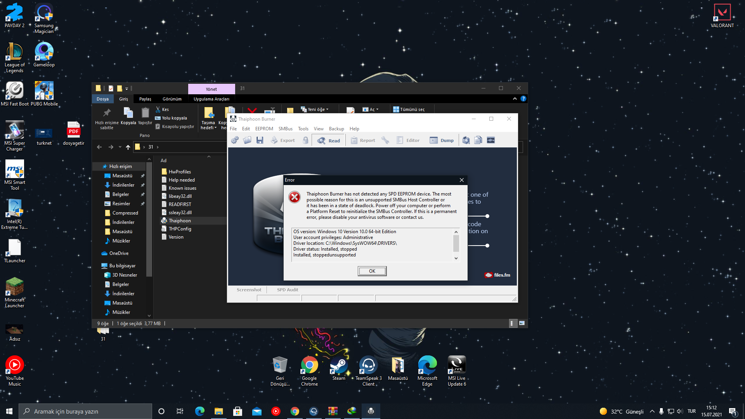Viewport: 745px width, 419px height.
Task: Expand the chevron after folder 31 in address bar
Action: [158, 147]
